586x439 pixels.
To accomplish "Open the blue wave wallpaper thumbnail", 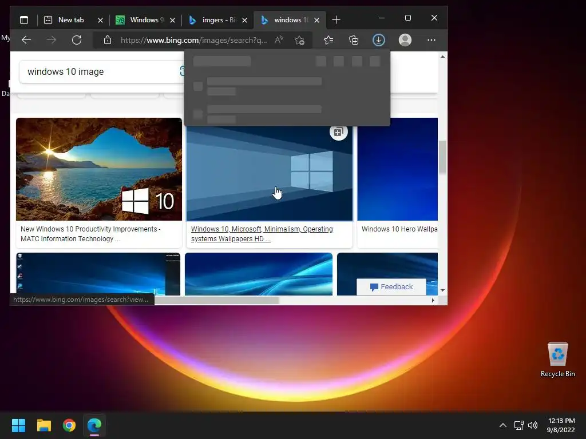I will point(259,274).
